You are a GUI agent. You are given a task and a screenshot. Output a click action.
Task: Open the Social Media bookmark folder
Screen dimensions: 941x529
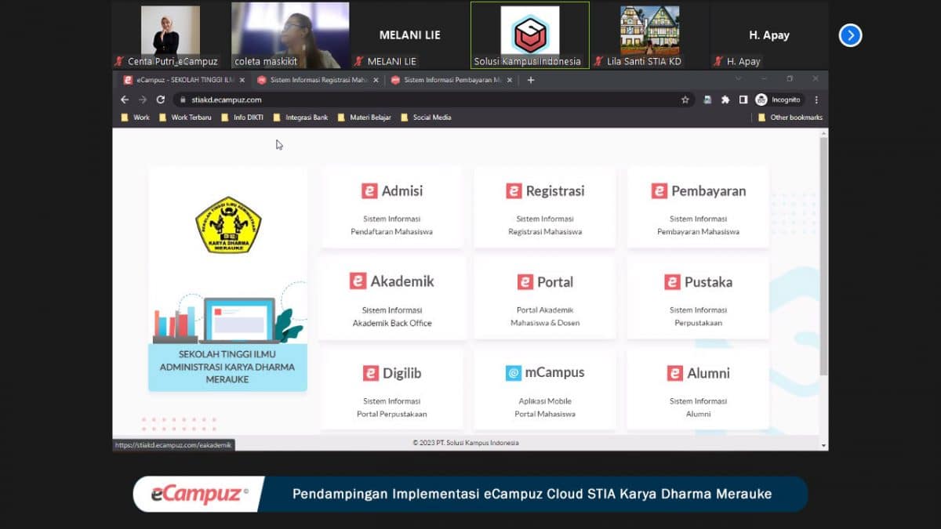pyautogui.click(x=426, y=118)
